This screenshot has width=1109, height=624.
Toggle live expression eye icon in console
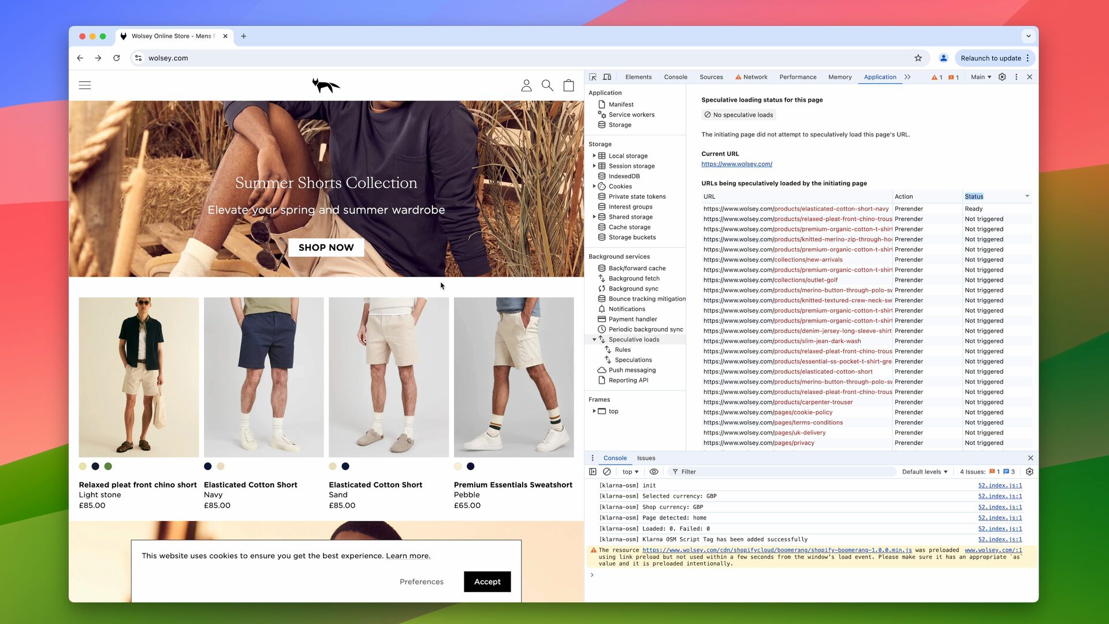tap(654, 472)
